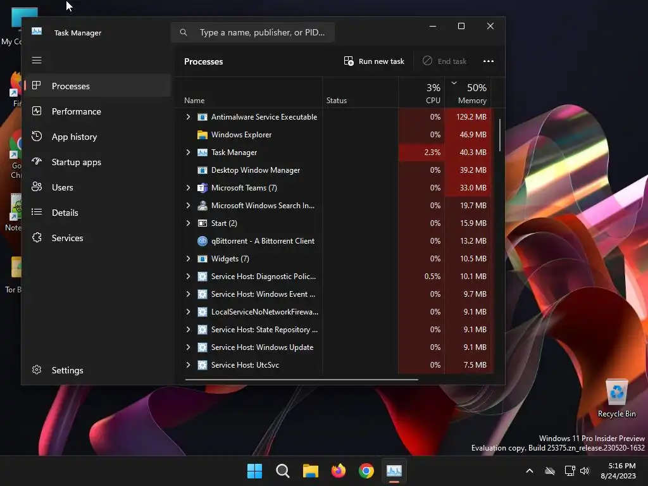Click the App history clock icon
This screenshot has height=486, width=648.
[x=37, y=137]
